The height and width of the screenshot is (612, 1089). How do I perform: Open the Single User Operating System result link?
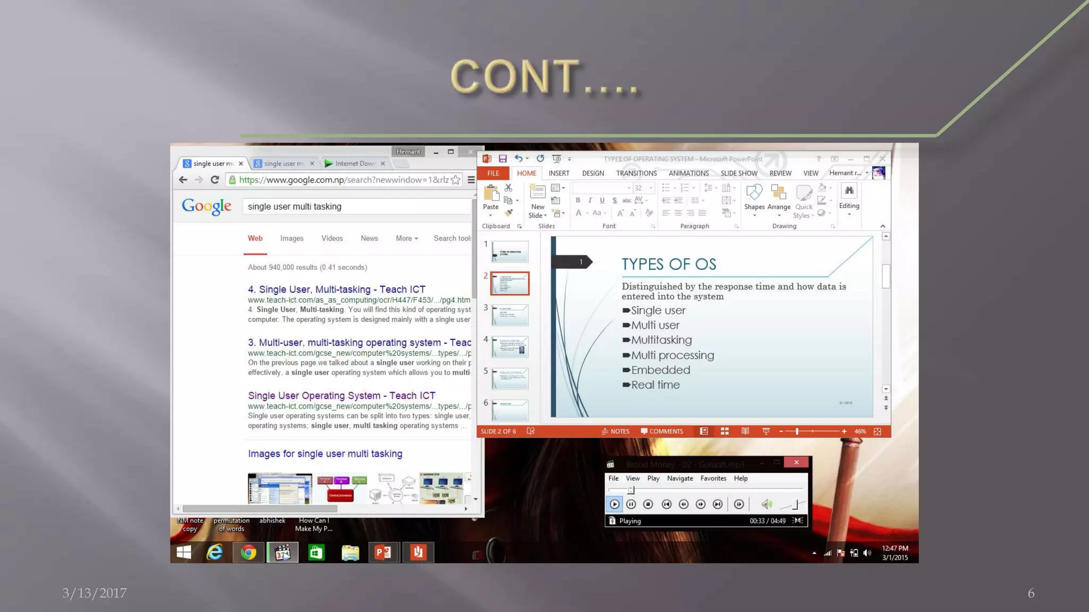(341, 396)
